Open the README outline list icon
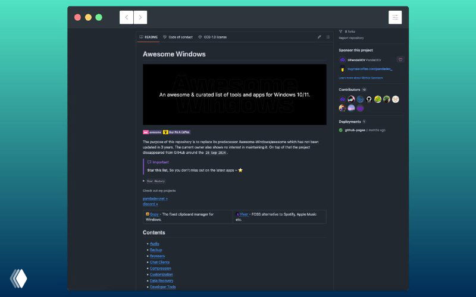 (328, 37)
